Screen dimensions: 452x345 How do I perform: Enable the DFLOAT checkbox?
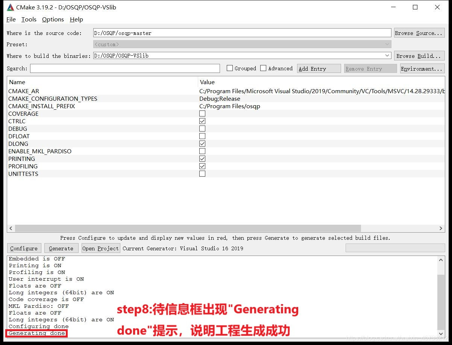[x=202, y=136]
